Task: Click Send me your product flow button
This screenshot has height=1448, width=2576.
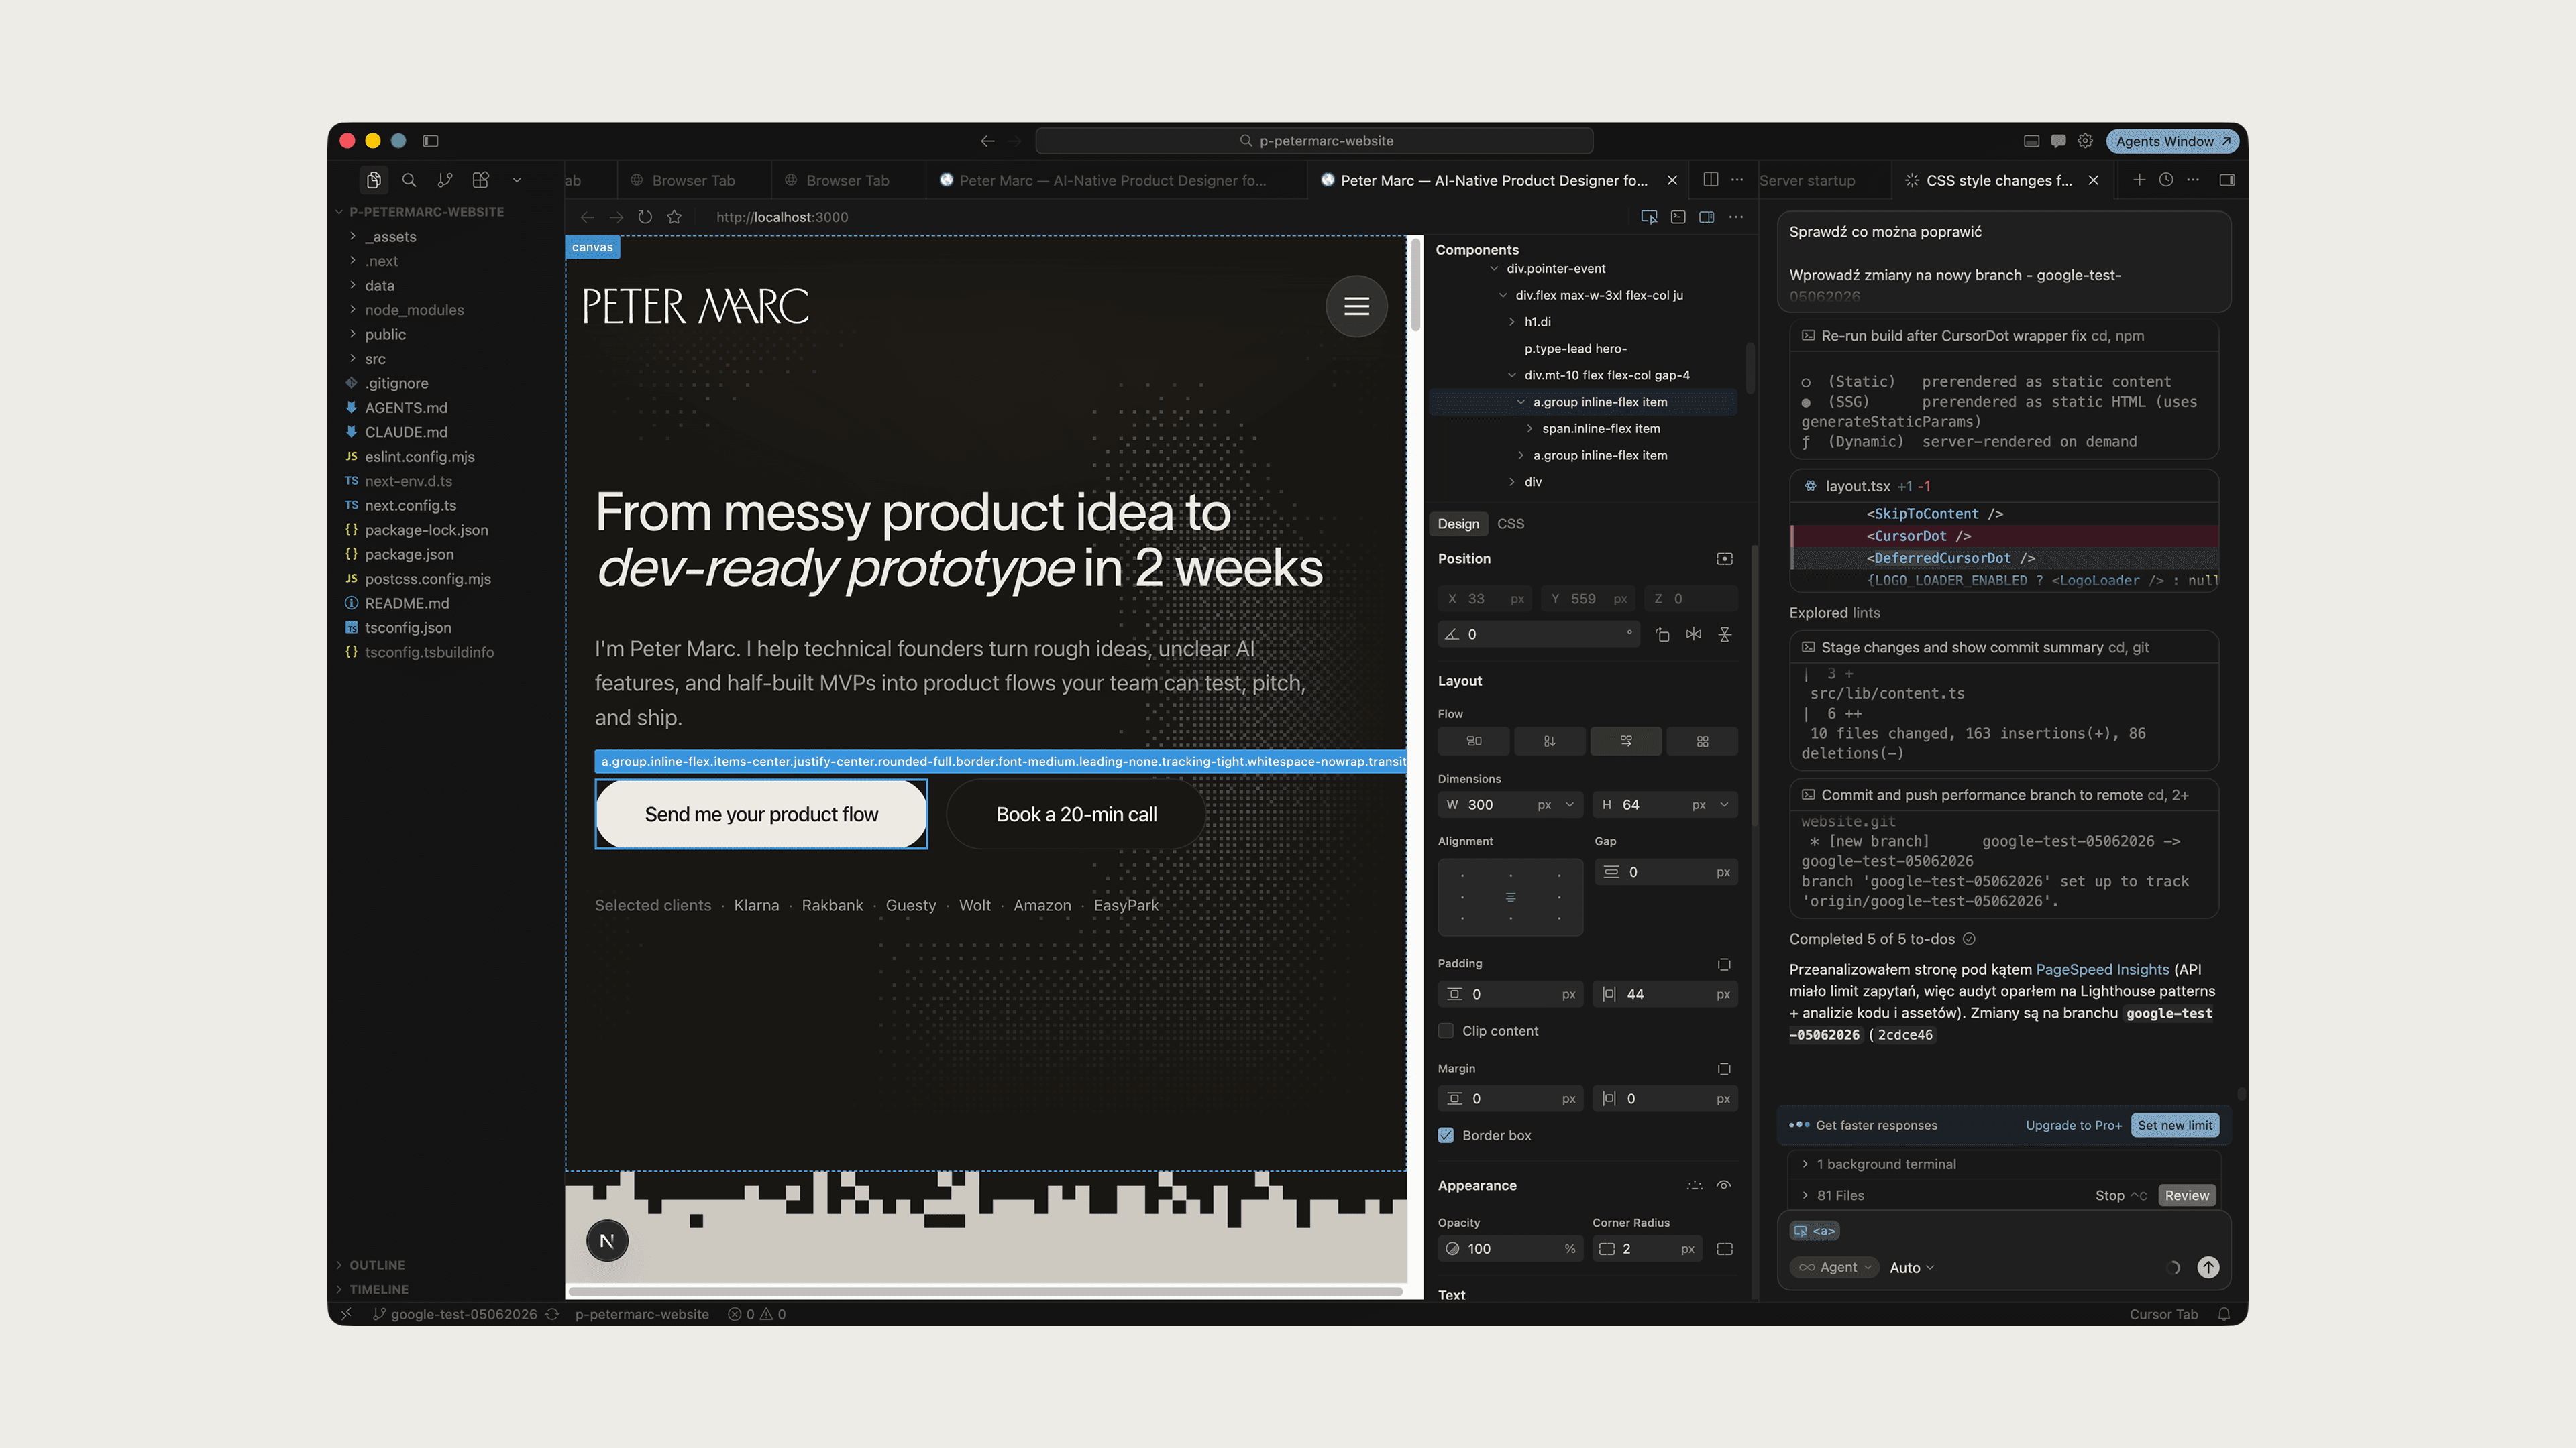Action: coord(761,814)
